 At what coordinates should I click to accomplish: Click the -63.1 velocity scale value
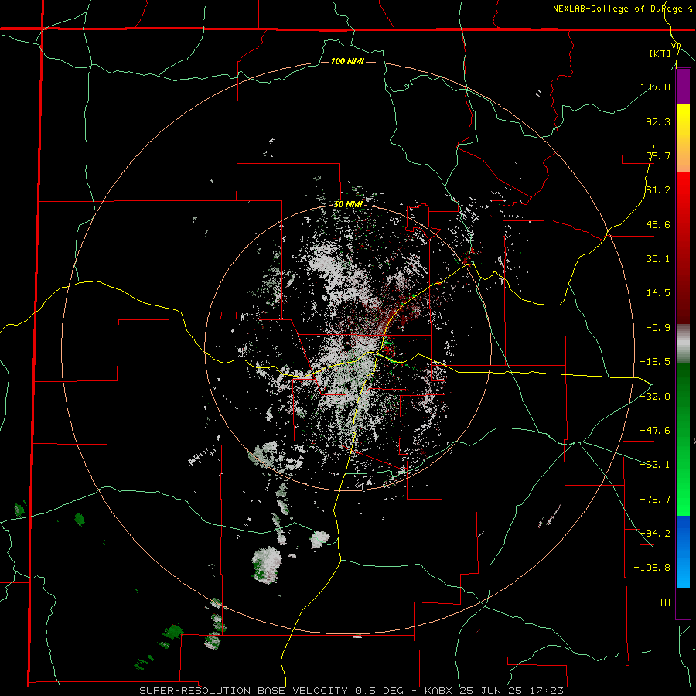[655, 465]
